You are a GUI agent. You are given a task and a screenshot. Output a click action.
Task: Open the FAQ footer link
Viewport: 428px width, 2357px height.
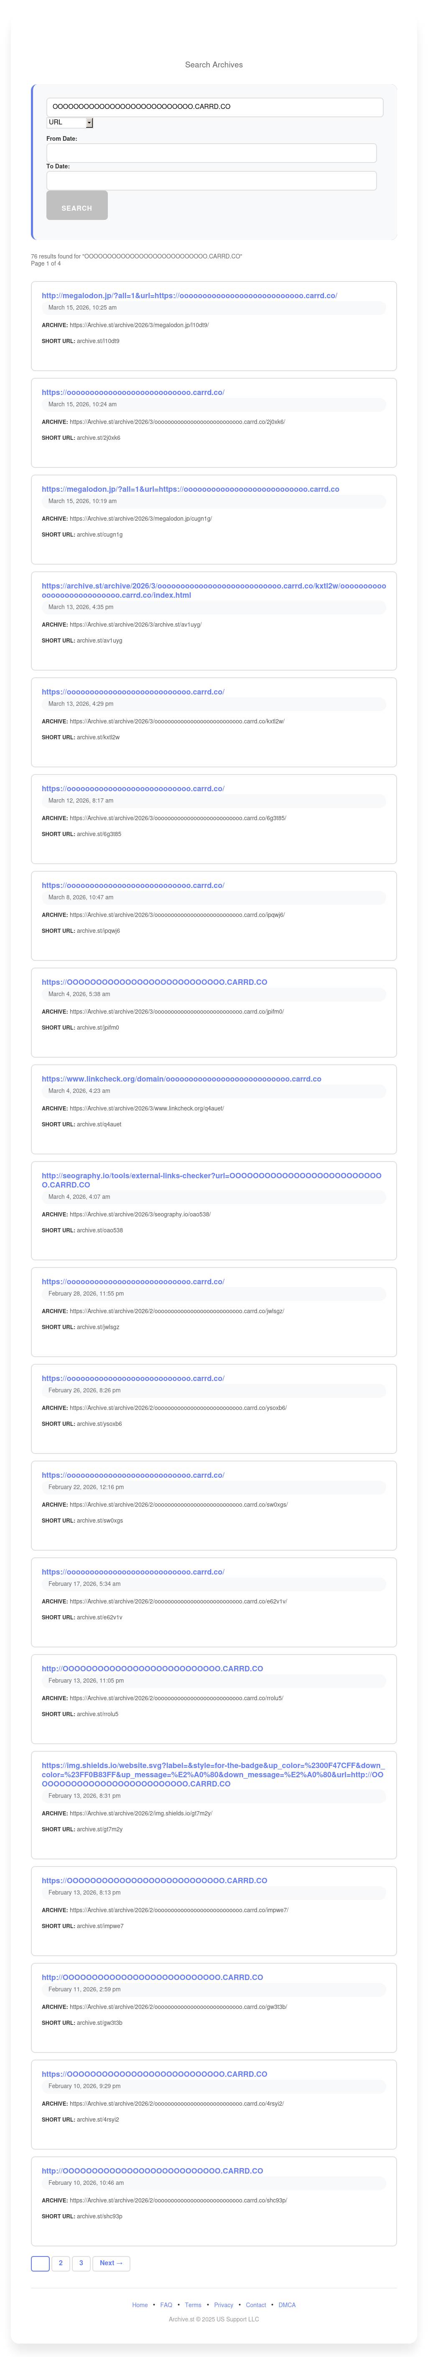166,2305
